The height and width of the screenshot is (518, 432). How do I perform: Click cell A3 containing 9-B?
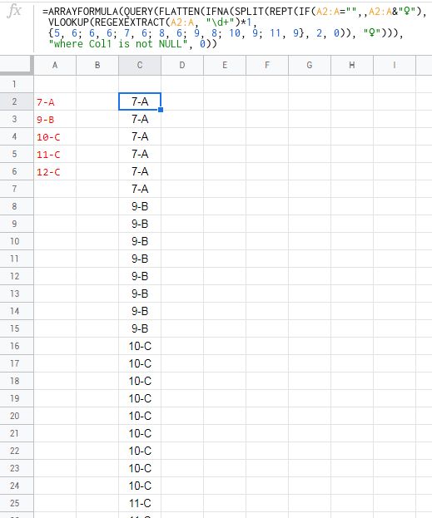(x=55, y=119)
